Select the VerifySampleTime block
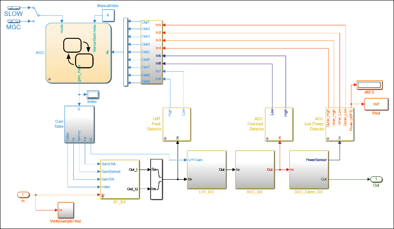 (x=66, y=210)
